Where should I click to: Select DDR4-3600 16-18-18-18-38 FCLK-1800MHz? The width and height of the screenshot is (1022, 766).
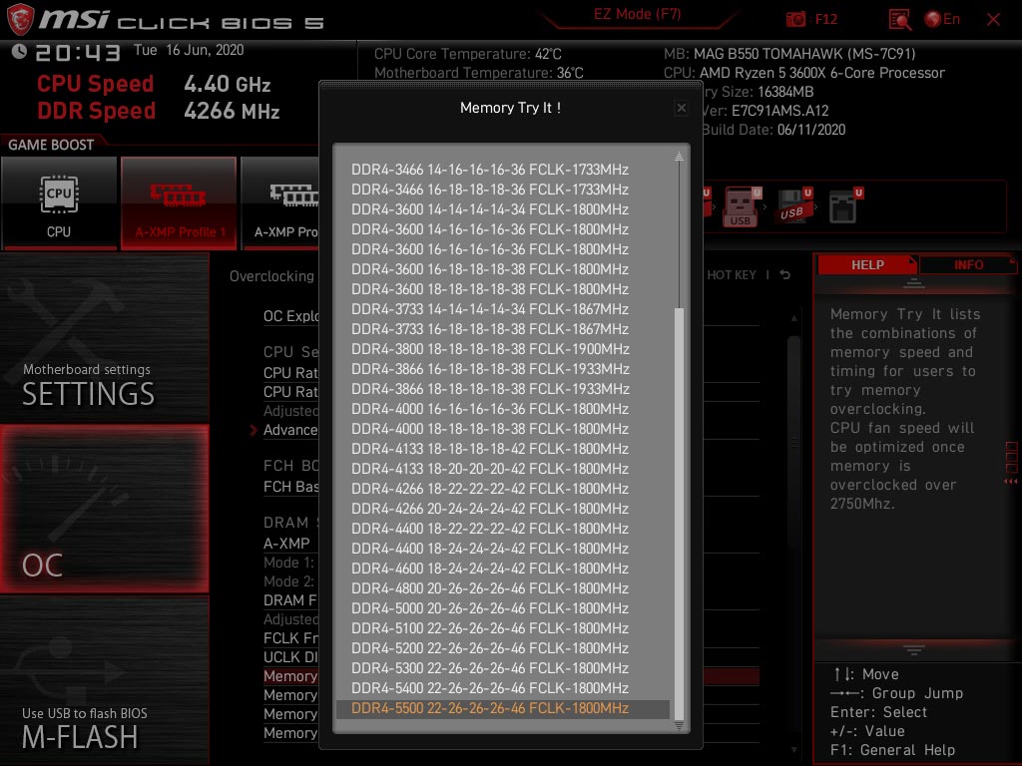(489, 269)
